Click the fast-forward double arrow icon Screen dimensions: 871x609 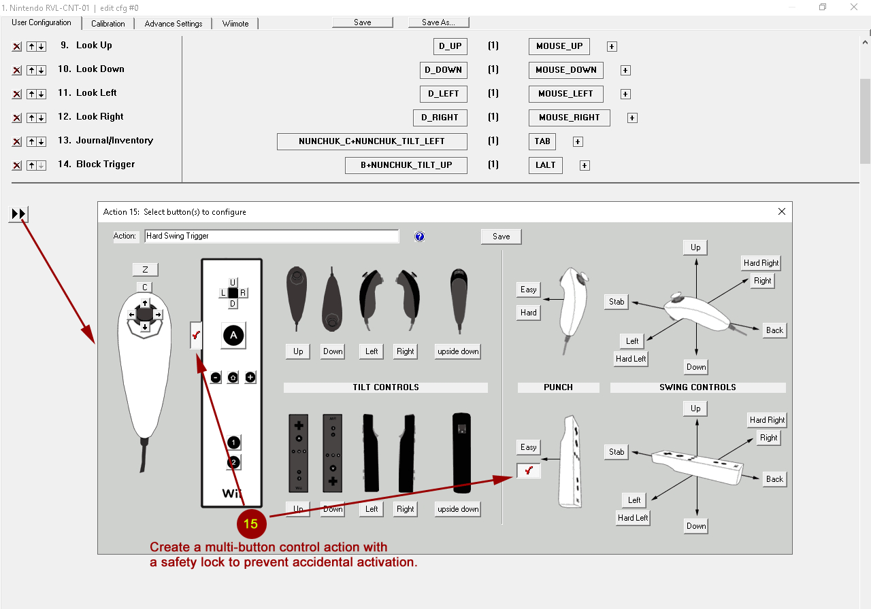(18, 214)
